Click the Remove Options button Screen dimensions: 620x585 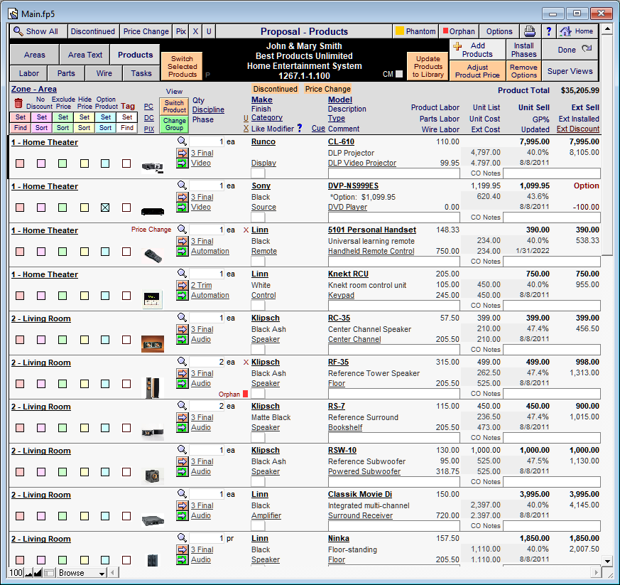[523, 71]
